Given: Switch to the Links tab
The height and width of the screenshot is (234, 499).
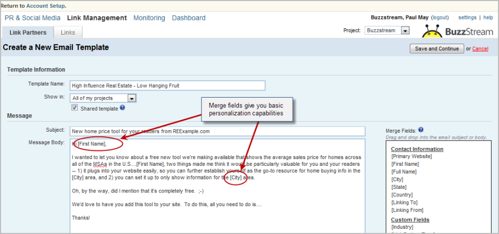Looking at the screenshot, I should 68,33.
